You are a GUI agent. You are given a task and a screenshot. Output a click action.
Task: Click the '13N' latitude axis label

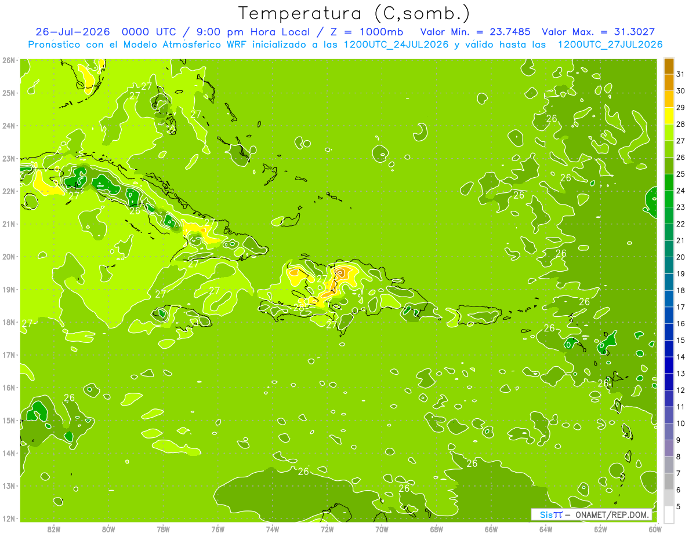click(9, 485)
